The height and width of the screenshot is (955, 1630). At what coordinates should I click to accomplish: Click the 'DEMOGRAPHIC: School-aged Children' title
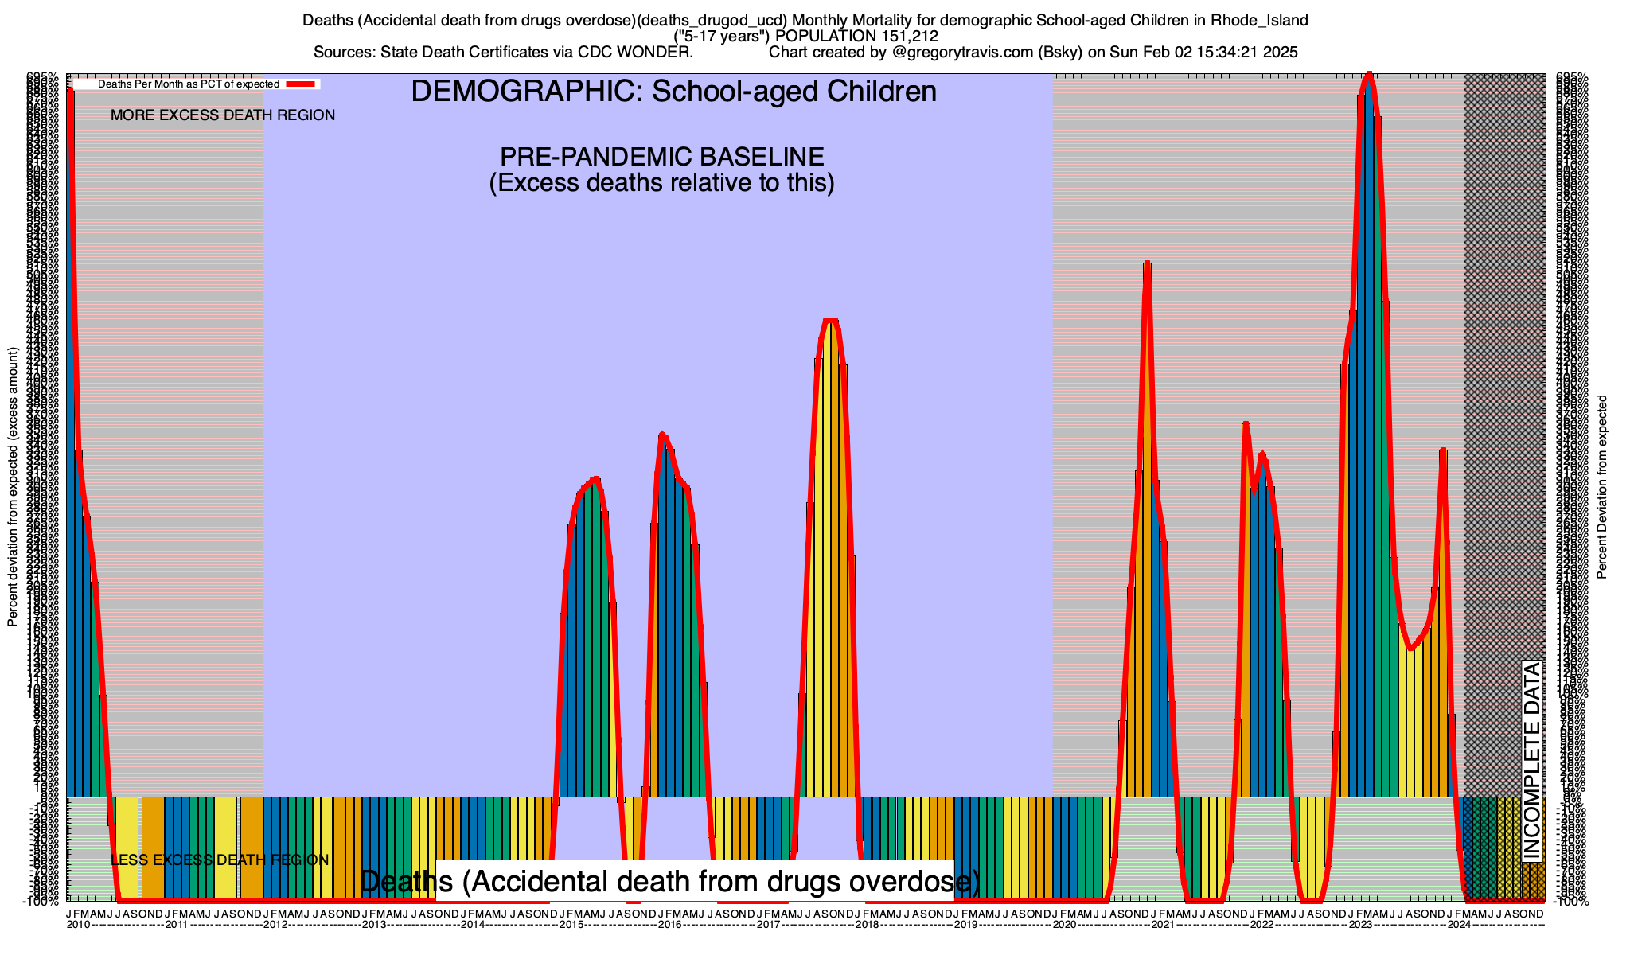tap(673, 92)
